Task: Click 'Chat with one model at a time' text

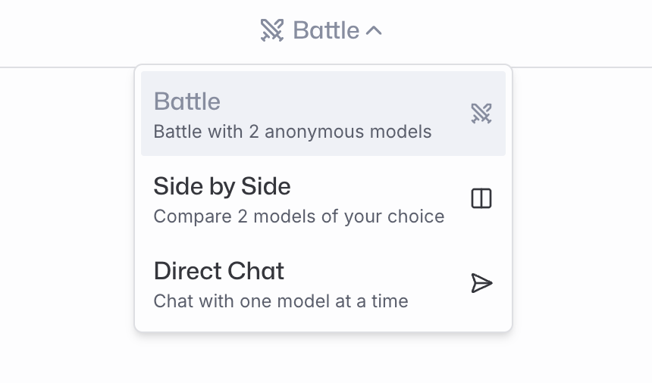Action: pyautogui.click(x=281, y=301)
